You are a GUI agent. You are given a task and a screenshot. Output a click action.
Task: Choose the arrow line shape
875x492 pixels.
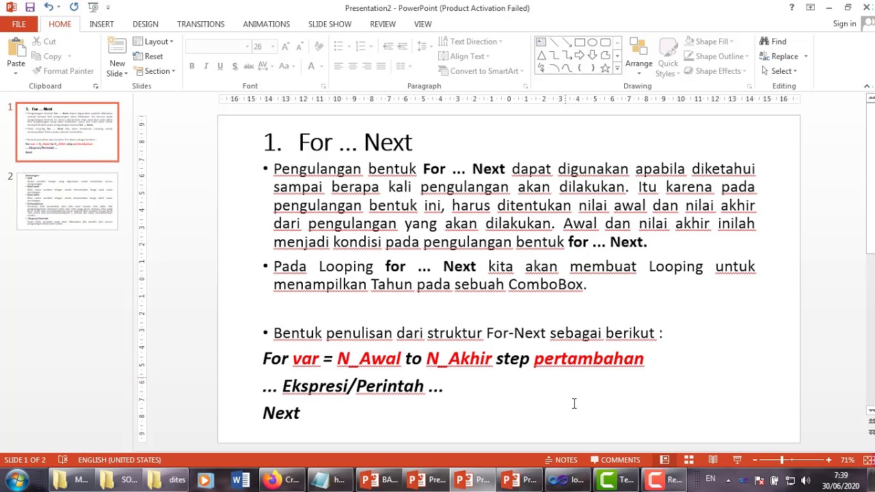(x=567, y=42)
